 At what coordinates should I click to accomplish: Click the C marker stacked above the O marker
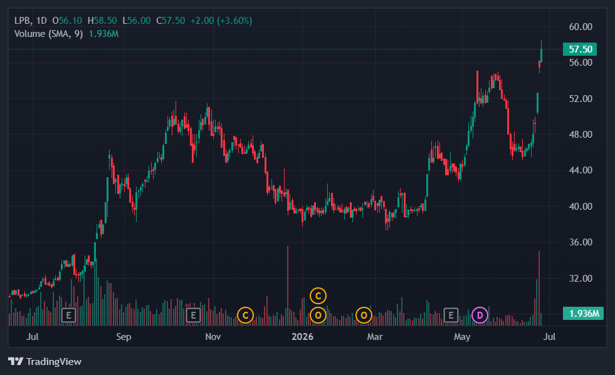click(x=318, y=296)
